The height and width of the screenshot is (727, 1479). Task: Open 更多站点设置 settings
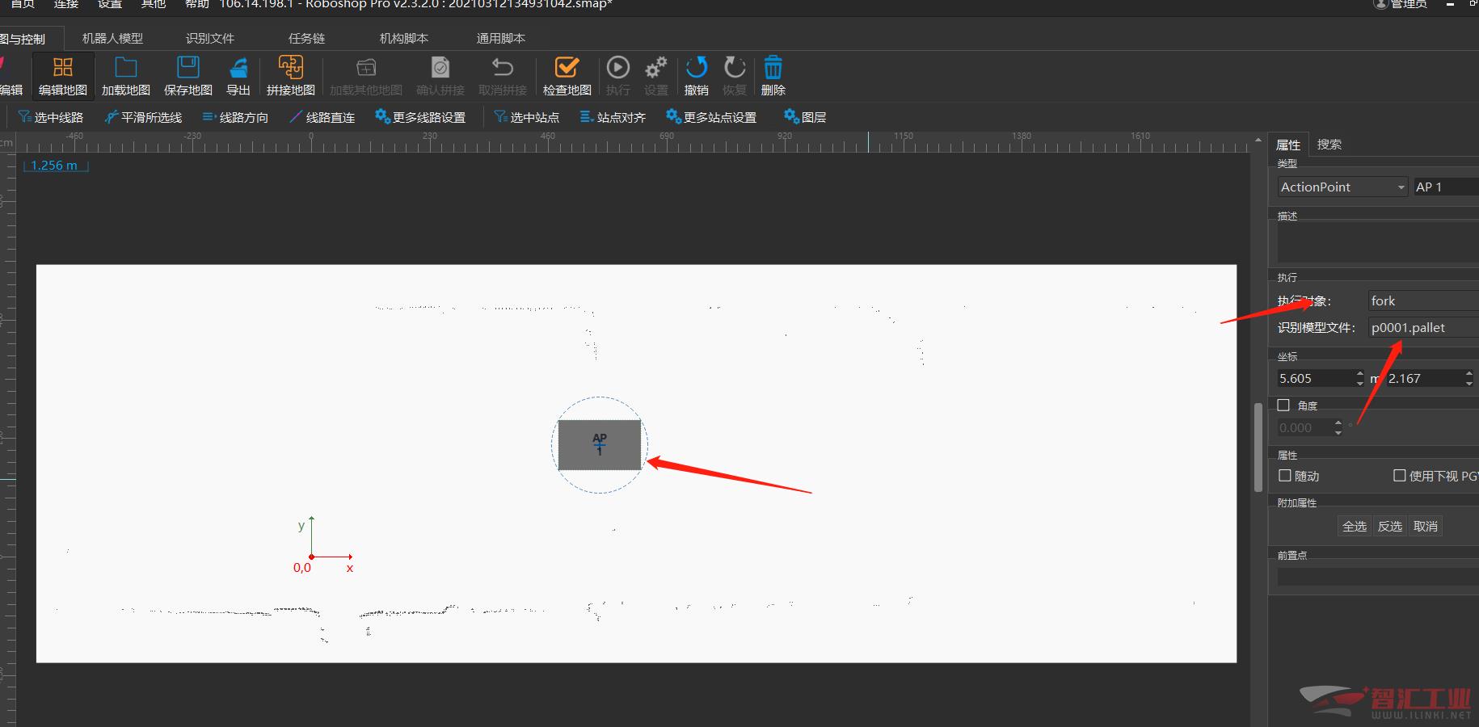click(x=711, y=117)
